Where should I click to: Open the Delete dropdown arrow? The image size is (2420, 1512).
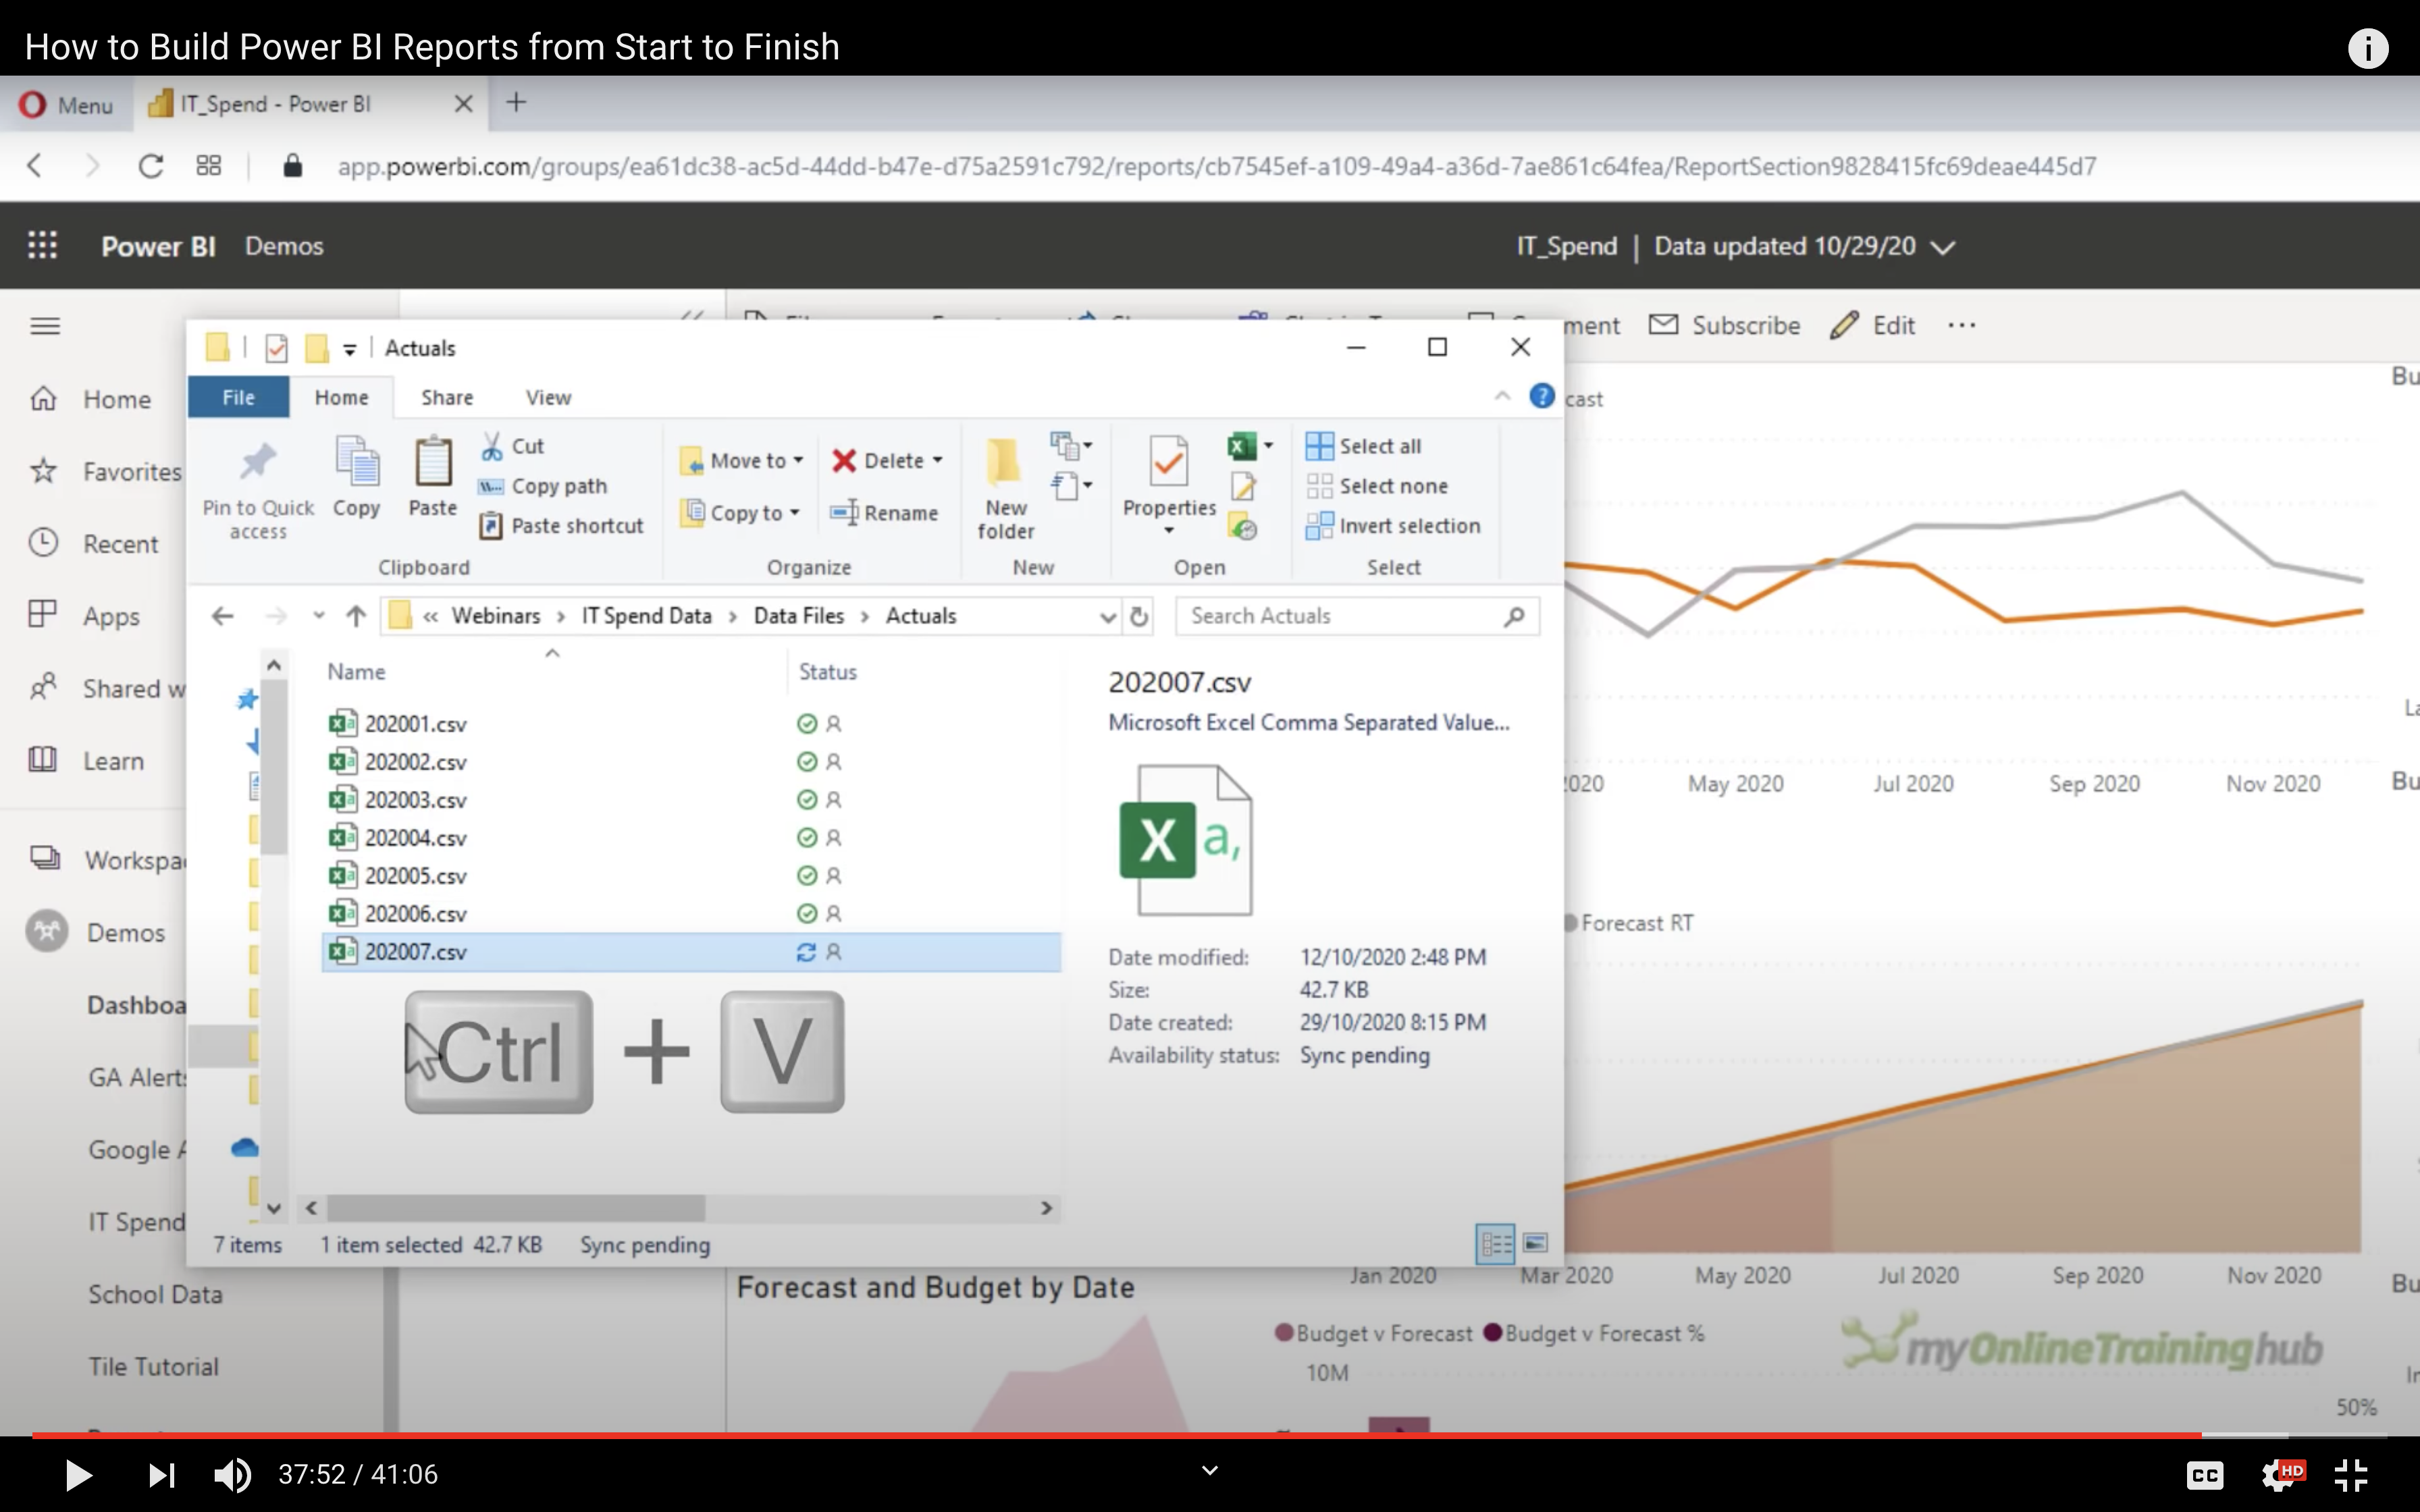938,460
